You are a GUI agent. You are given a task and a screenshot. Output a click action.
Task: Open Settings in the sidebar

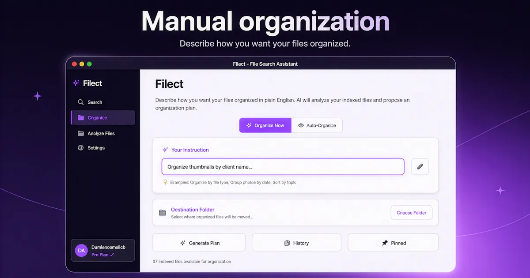[102, 148]
